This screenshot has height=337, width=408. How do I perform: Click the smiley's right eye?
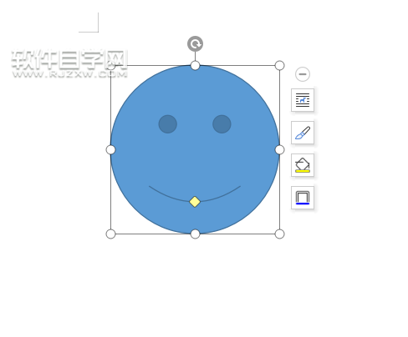pyautogui.click(x=222, y=124)
